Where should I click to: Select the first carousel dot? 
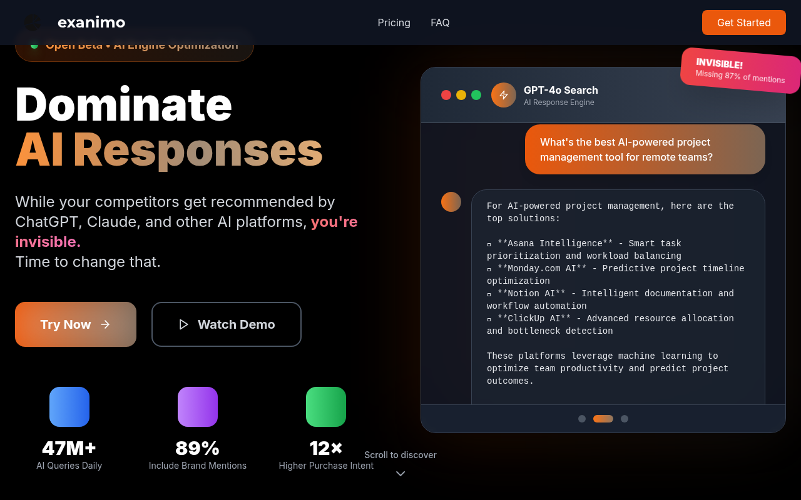(x=582, y=419)
